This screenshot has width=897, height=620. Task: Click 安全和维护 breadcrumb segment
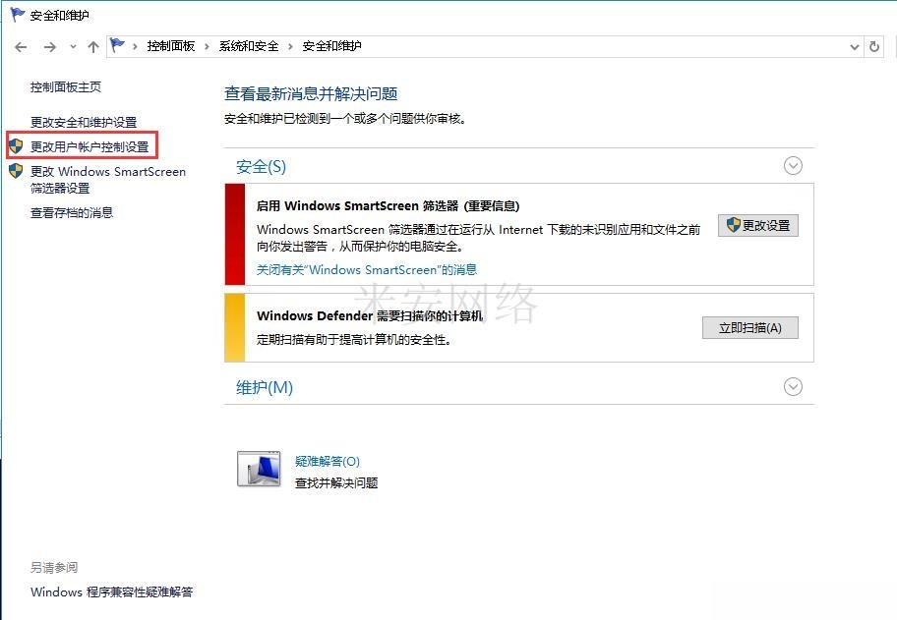click(x=331, y=46)
